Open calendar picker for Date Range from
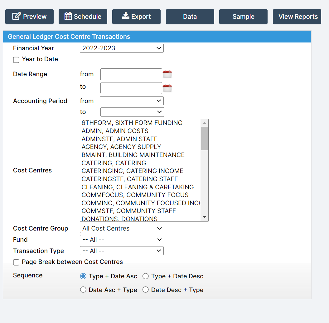Viewport: 329px width, 323px height. point(167,74)
